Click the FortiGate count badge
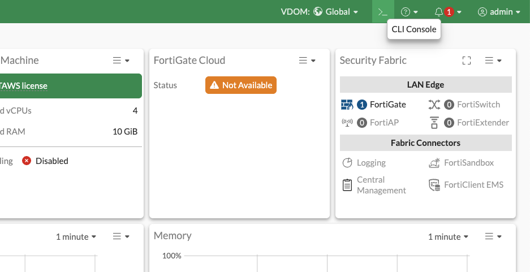The width and height of the screenshot is (530, 272). point(362,105)
